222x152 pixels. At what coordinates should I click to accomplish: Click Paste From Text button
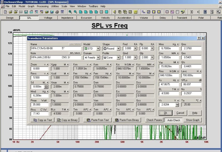(x=98, y=120)
